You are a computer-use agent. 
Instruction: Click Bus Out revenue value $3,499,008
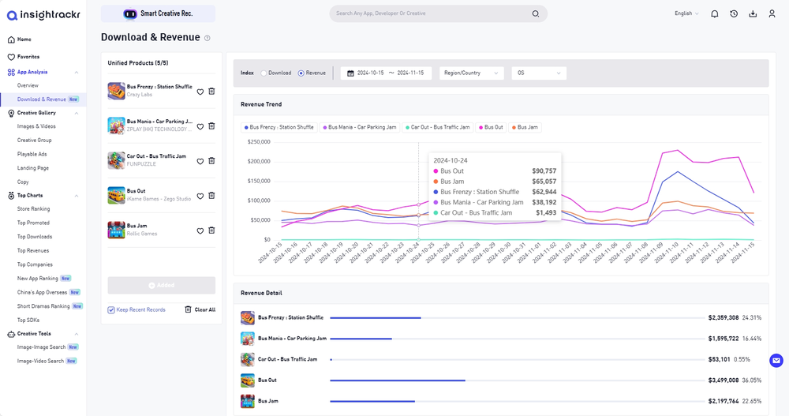tap(723, 380)
